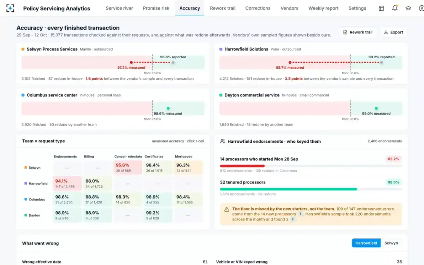Click 82.2% badge for new processors

393,159
